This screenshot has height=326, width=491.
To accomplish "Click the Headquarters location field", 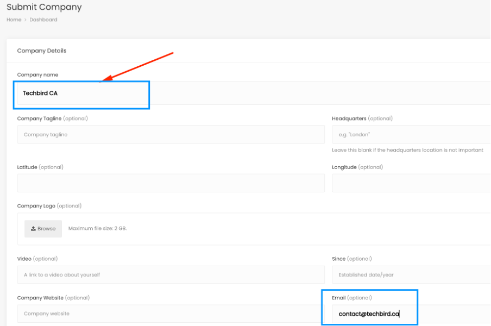I will click(x=412, y=134).
